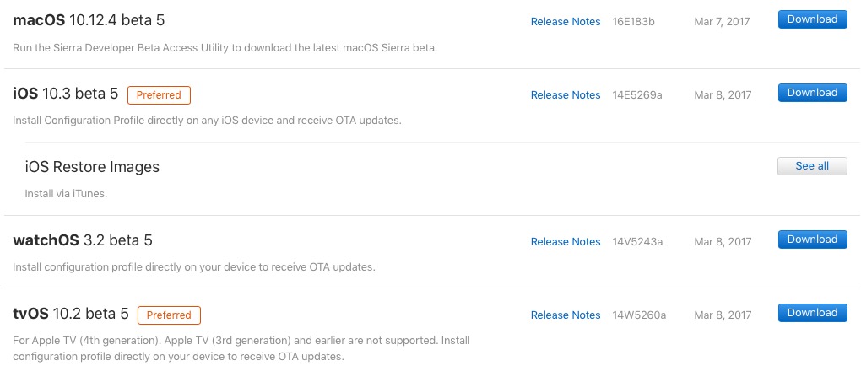861x366 pixels.
Task: Select build number 14W5260a
Action: [639, 315]
